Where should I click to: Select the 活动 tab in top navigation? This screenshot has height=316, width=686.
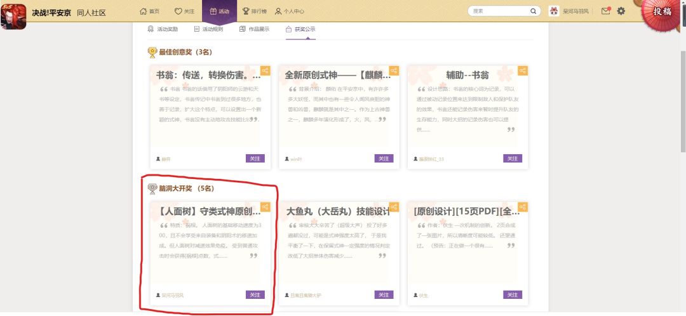click(x=220, y=11)
